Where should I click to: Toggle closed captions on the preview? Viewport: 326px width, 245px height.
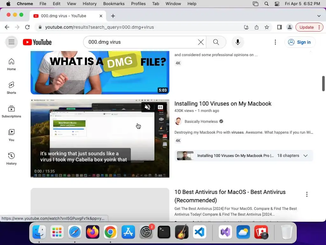[x=160, y=107]
